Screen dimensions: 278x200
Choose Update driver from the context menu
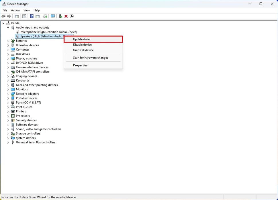pyautogui.click(x=82, y=39)
